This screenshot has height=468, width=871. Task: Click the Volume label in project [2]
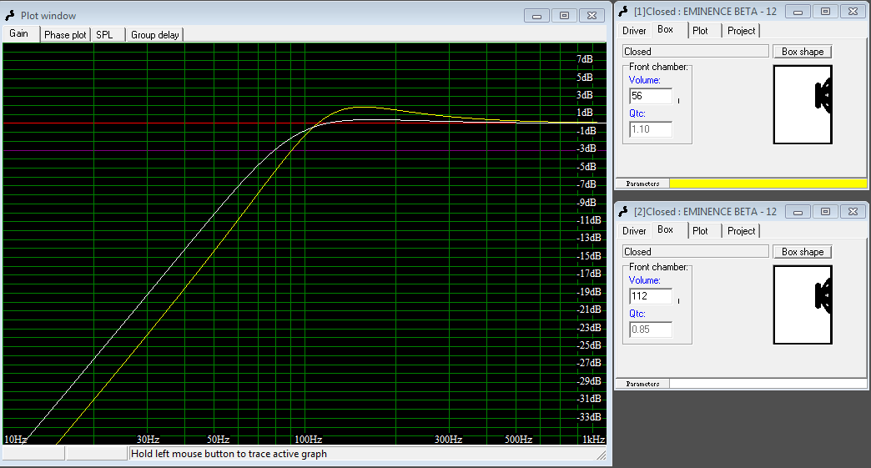pyautogui.click(x=644, y=280)
